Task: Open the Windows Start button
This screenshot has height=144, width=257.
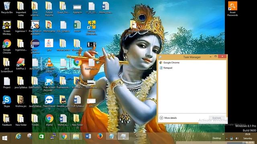Action: (4, 138)
